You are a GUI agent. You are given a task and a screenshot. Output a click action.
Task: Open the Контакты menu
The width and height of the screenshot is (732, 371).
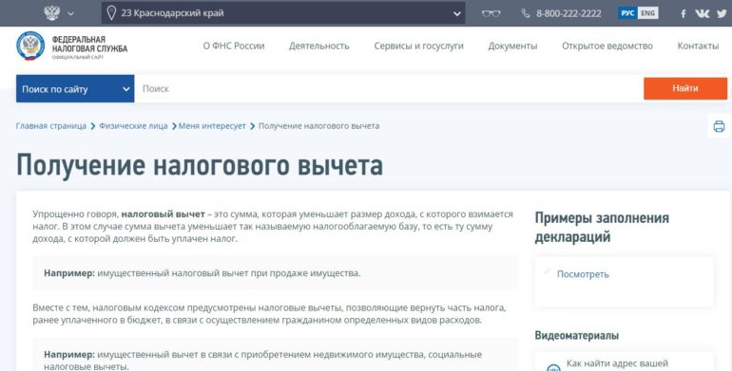(x=698, y=46)
